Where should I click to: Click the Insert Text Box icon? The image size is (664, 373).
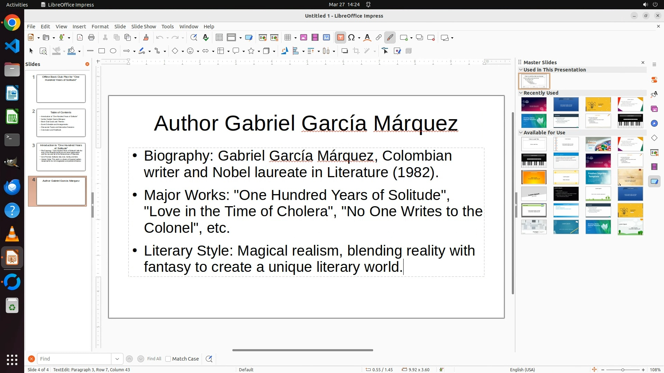pos(340,38)
